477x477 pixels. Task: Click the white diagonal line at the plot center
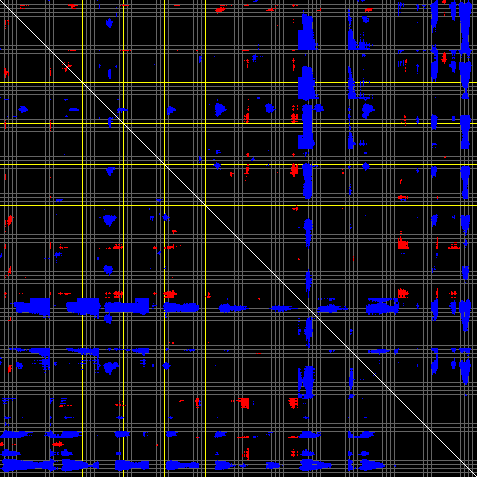pyautogui.click(x=238, y=238)
